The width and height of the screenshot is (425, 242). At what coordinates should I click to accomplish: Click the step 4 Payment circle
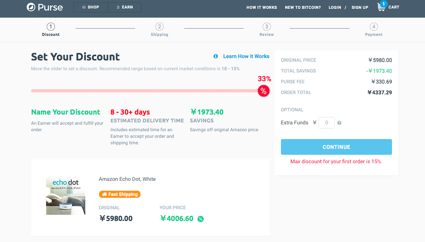(374, 27)
